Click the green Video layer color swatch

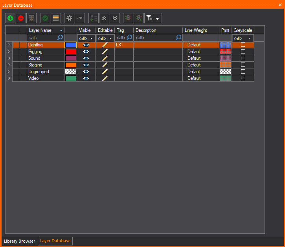(x=71, y=78)
